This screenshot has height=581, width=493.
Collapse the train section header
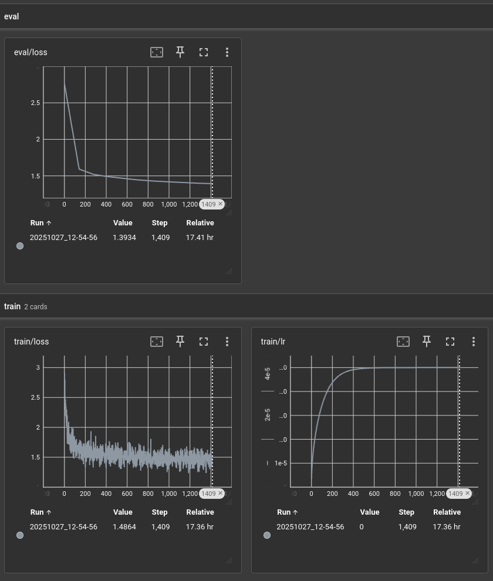[x=12, y=306]
